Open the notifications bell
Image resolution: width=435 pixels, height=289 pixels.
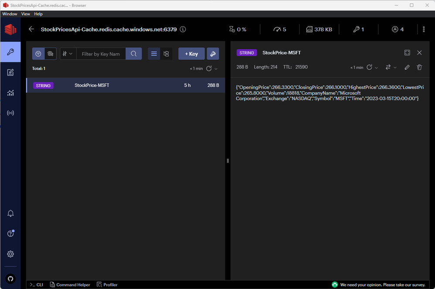(10, 213)
